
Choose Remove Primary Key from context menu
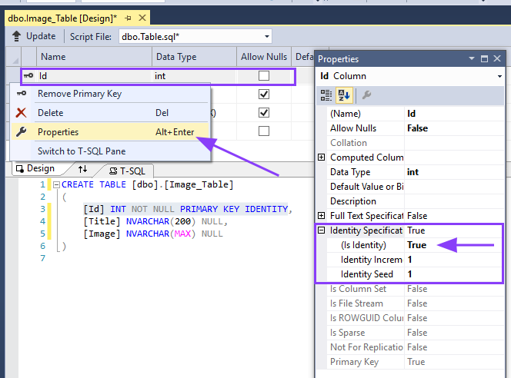tap(79, 94)
